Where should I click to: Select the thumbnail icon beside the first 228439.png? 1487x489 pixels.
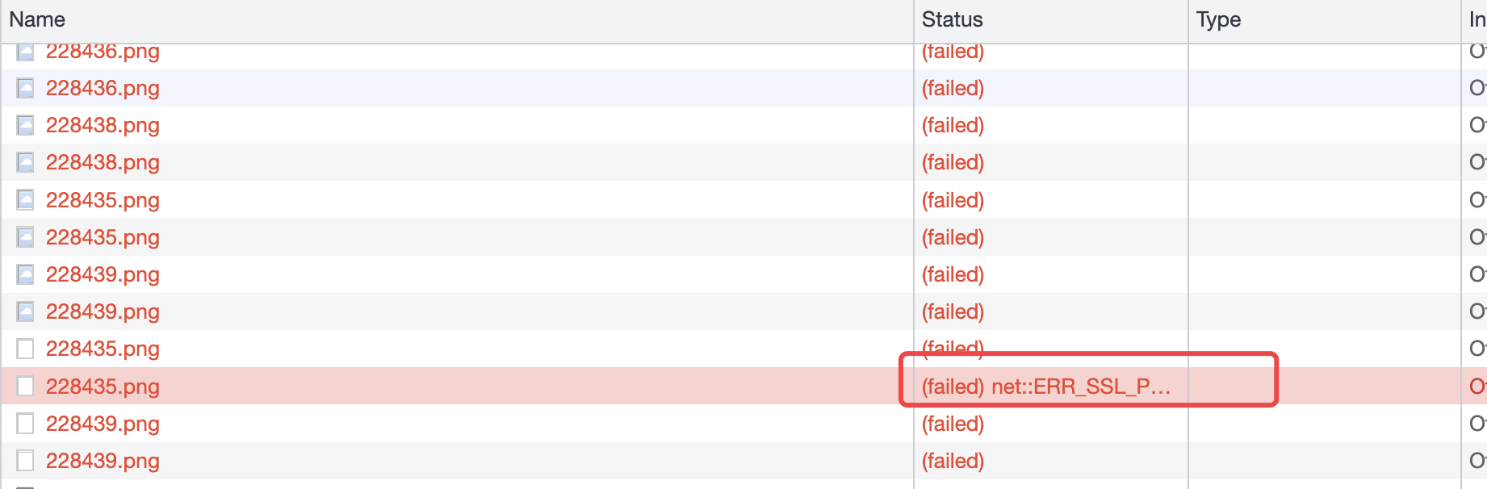point(26,274)
